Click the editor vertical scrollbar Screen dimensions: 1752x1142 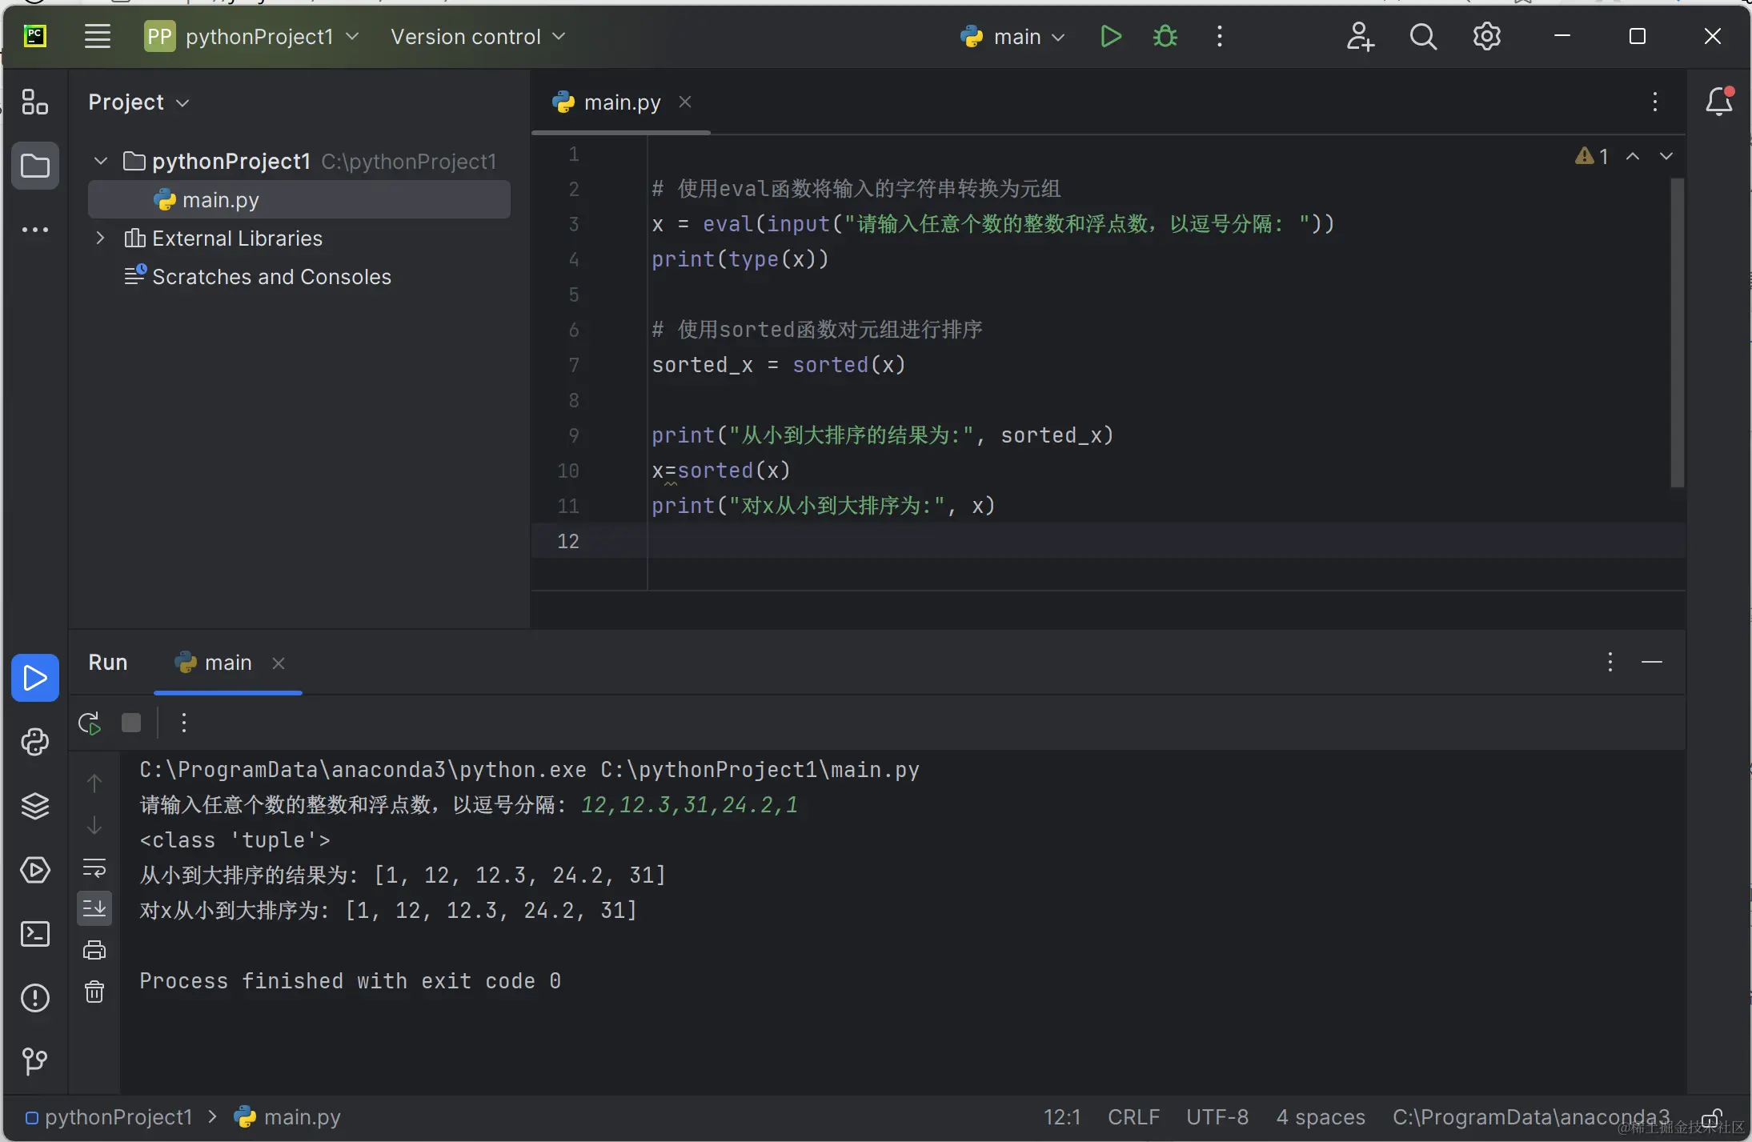point(1677,332)
